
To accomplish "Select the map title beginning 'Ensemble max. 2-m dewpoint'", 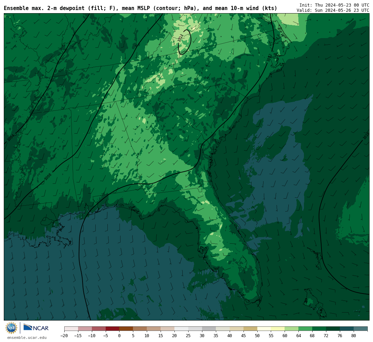I will pos(140,8).
